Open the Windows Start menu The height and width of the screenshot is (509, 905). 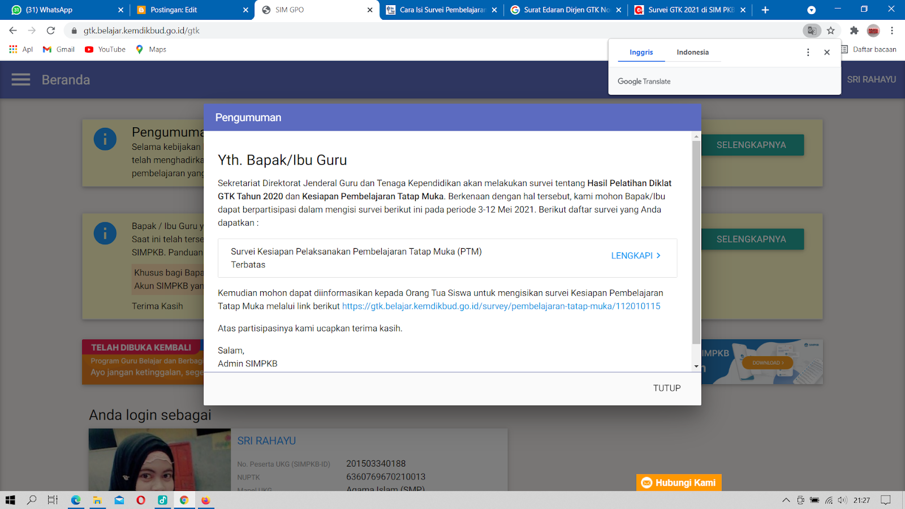pos(10,500)
